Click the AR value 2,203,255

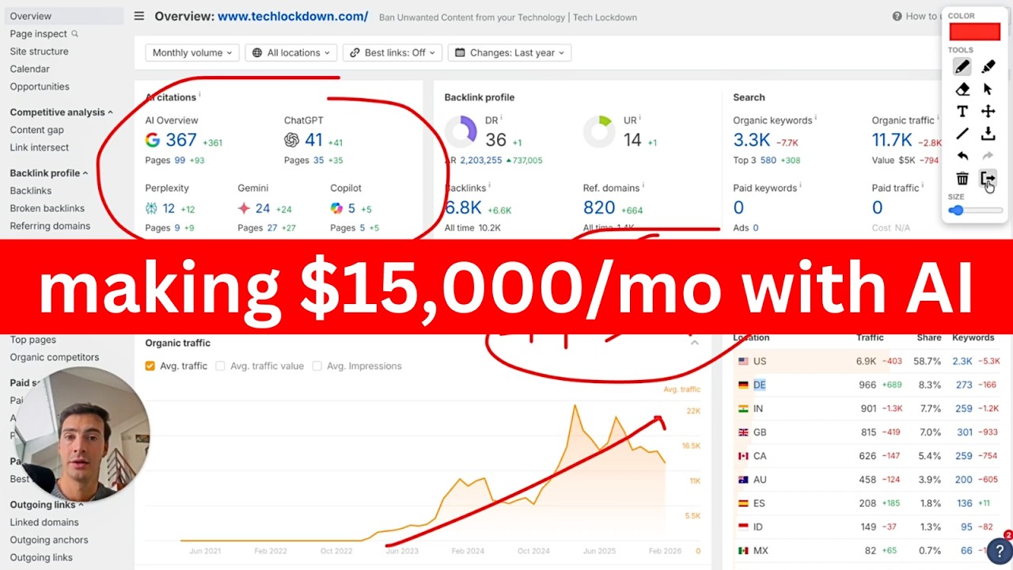(x=481, y=160)
